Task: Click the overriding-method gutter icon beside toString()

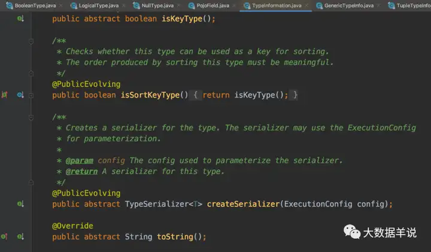Action: pos(4,236)
